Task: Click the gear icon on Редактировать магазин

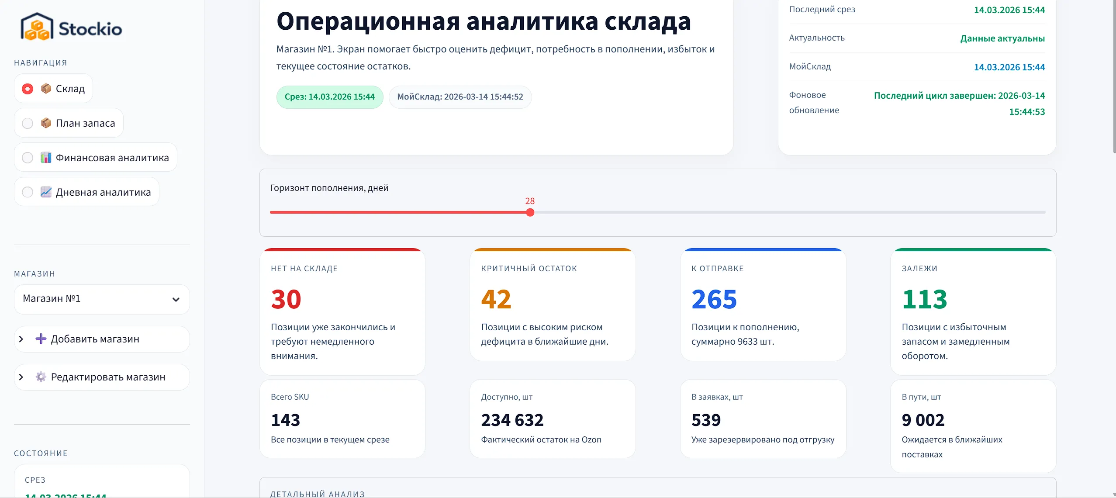Action: coord(41,377)
